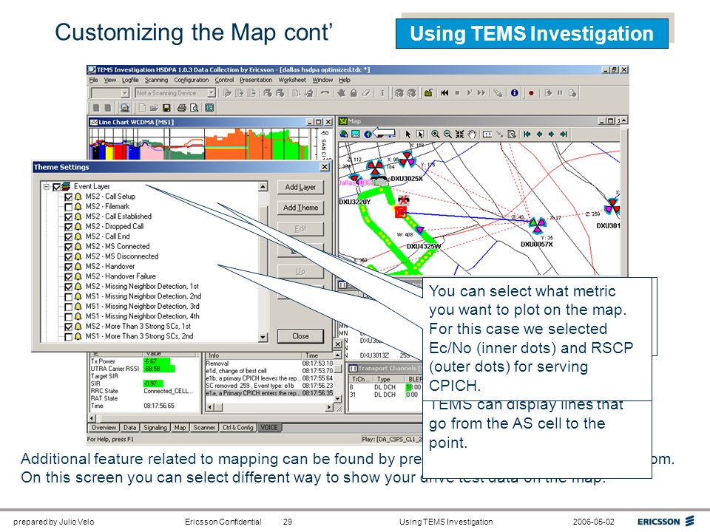This screenshot has height=532, width=710.
Task: Check MS1 - Missing Neighbor Detection, 4th
Action: click(68, 317)
